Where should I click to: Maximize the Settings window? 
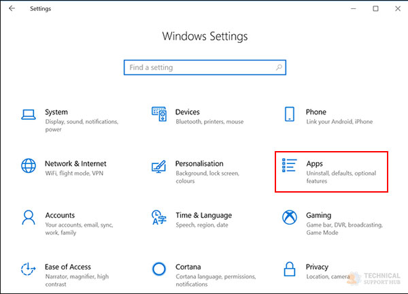coord(375,9)
